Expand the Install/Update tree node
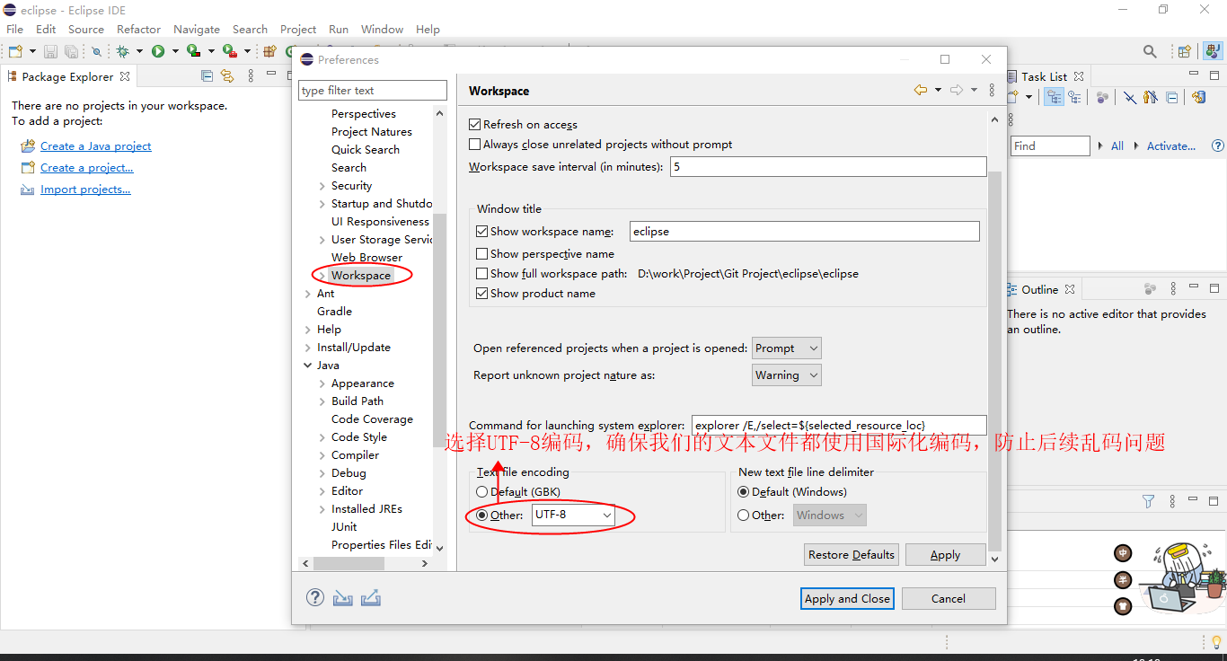1227x661 pixels. click(x=308, y=348)
